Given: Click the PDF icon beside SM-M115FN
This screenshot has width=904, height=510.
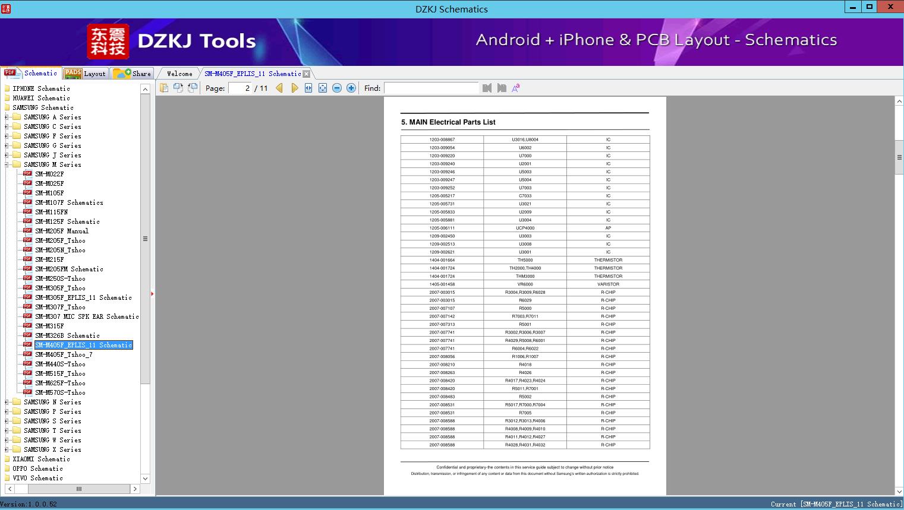Looking at the screenshot, I should pos(27,212).
